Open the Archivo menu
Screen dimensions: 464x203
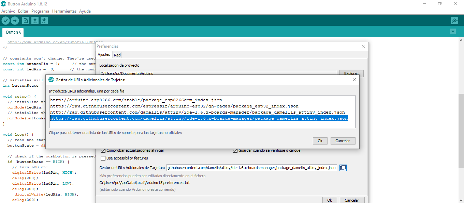(8, 11)
